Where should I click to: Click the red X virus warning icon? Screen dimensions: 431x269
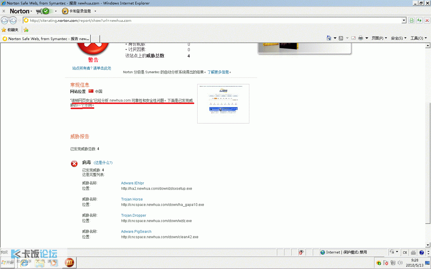74,163
